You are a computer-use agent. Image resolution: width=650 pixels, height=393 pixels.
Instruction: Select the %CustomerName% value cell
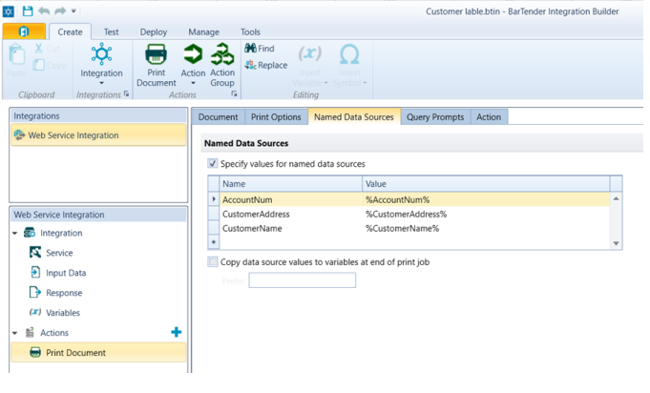point(486,228)
